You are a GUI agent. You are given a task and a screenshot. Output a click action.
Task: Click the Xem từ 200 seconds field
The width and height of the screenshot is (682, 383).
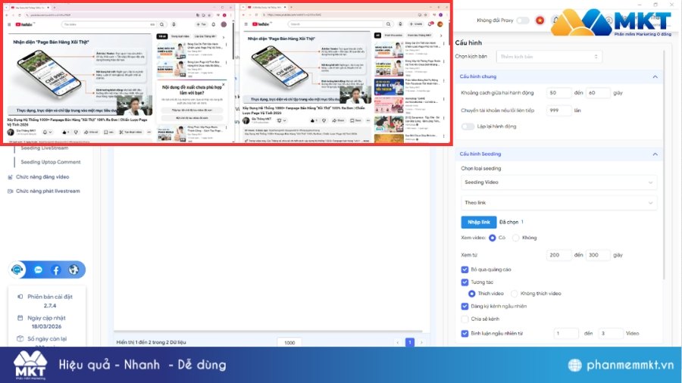click(558, 255)
